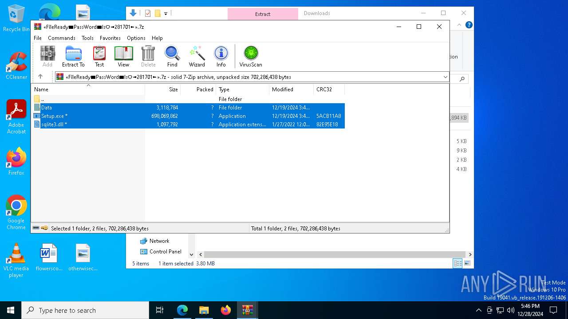Open File menu in WinRAR
Image resolution: width=568 pixels, height=319 pixels.
(38, 38)
